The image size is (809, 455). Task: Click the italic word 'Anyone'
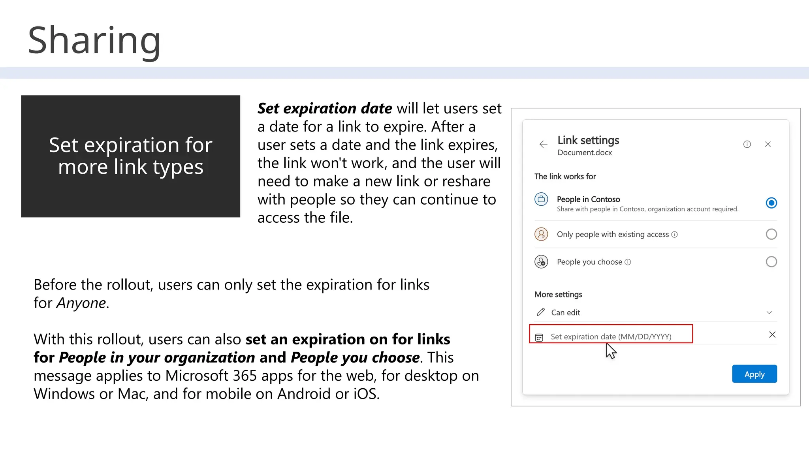click(x=81, y=303)
